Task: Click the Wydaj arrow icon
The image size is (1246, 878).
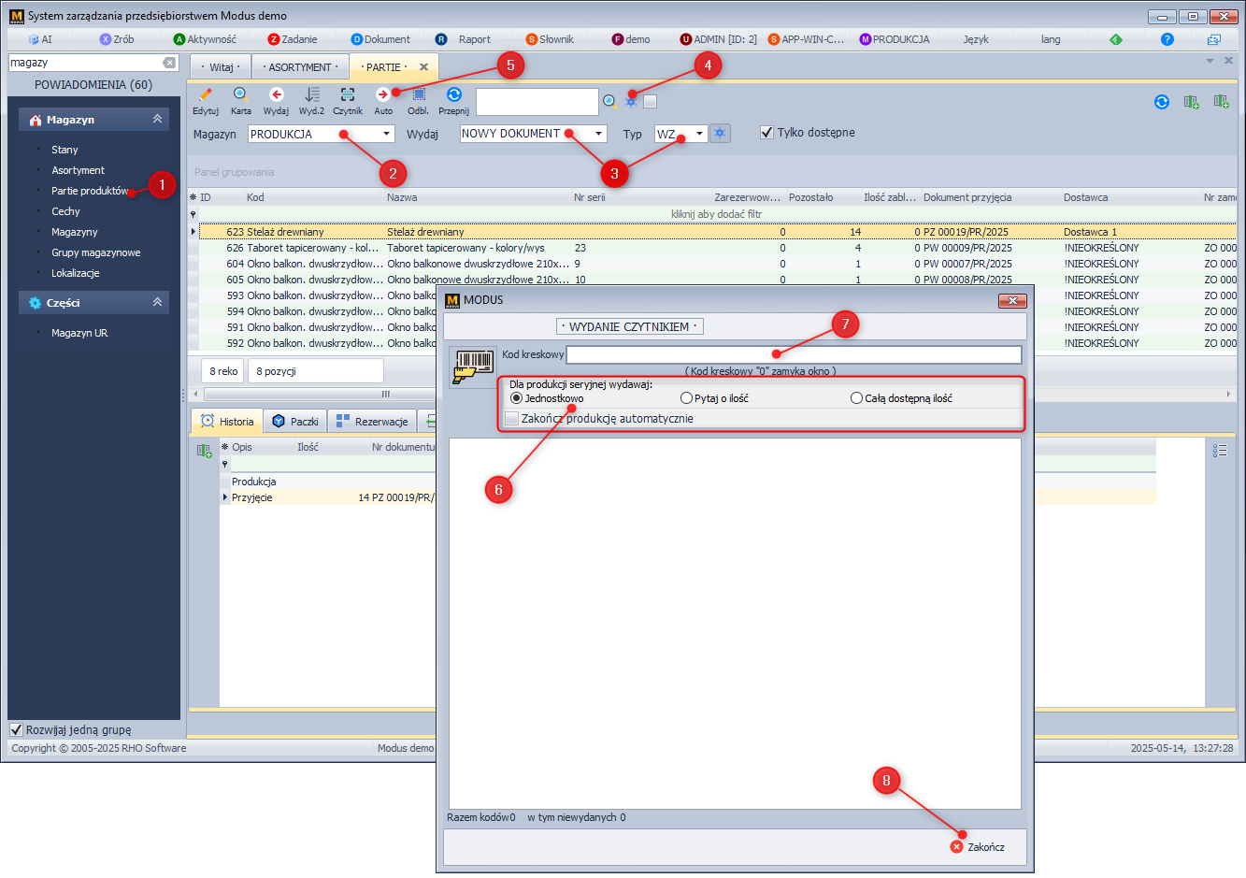Action: (x=276, y=94)
